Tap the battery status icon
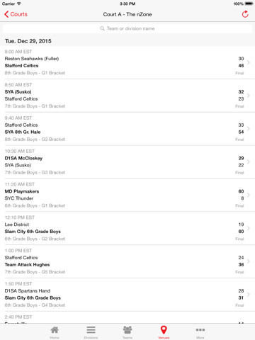This screenshot has height=340, width=255. point(249,4)
